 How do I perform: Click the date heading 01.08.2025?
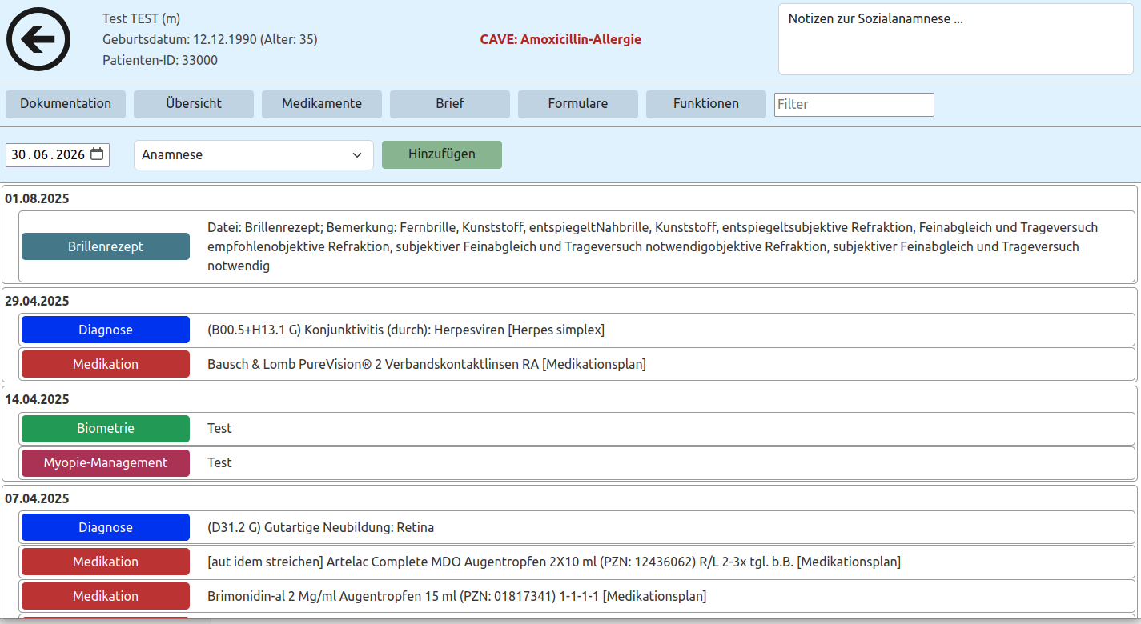[37, 199]
